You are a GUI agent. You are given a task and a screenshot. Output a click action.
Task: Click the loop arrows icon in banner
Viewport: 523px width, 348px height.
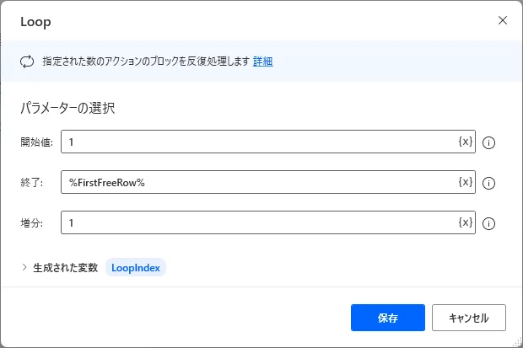(28, 61)
